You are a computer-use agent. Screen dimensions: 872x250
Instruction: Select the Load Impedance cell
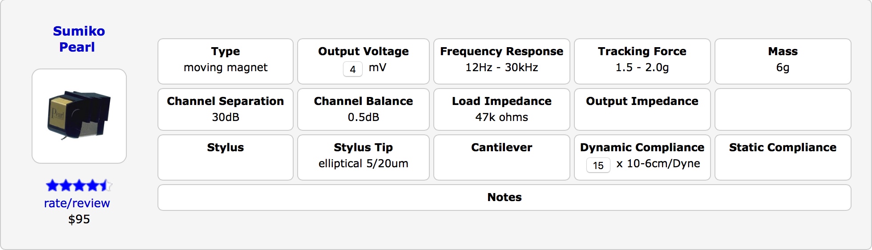[501, 109]
